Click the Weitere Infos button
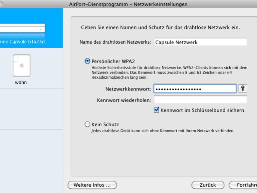This screenshot has height=193, width=257. tap(92, 185)
